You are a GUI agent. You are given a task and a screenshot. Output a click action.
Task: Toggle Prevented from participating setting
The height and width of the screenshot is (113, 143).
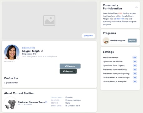(135, 74)
